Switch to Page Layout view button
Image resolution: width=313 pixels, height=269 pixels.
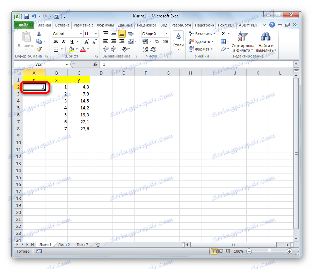coord(220,251)
